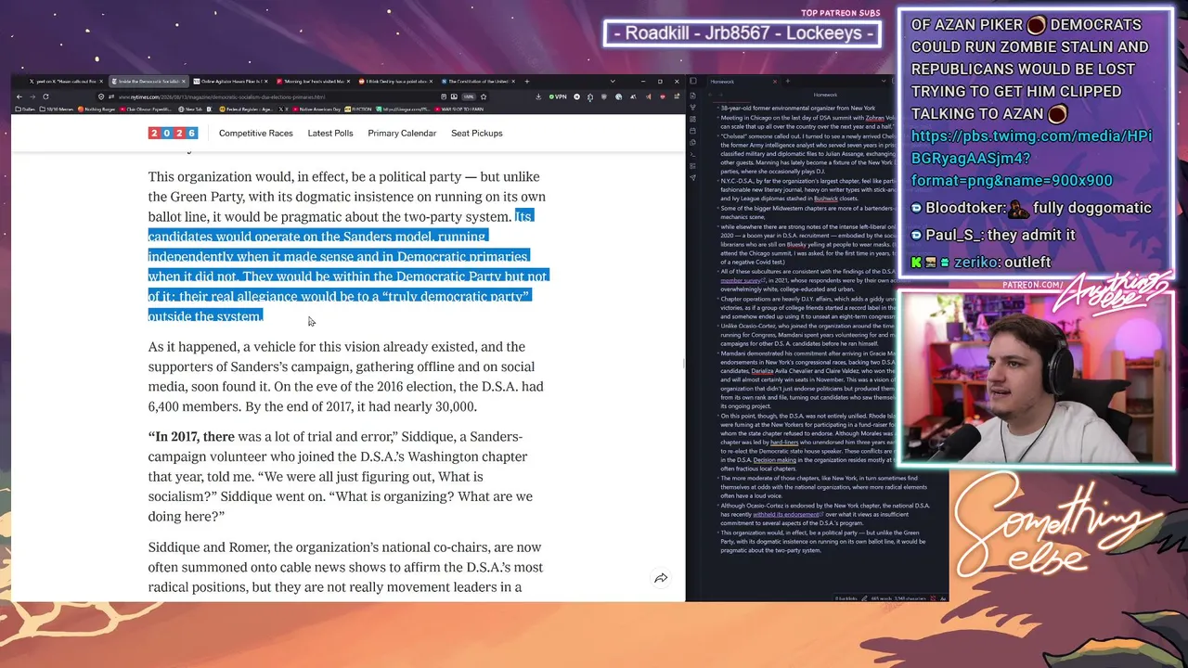This screenshot has width=1188, height=668.
Task: Click the browser address bar URL
Action: pyautogui.click(x=222, y=96)
